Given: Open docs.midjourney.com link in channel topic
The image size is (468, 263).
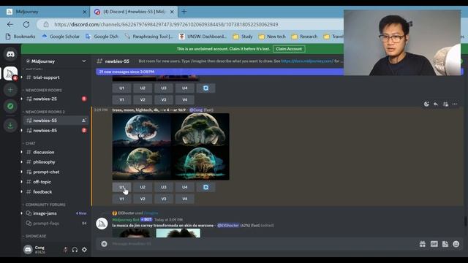Looking at the screenshot, I should pyautogui.click(x=307, y=61).
